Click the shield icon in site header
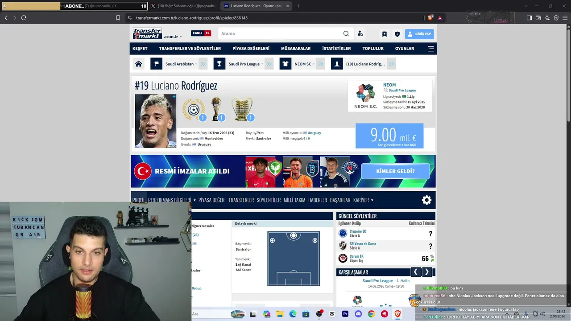 point(397,34)
